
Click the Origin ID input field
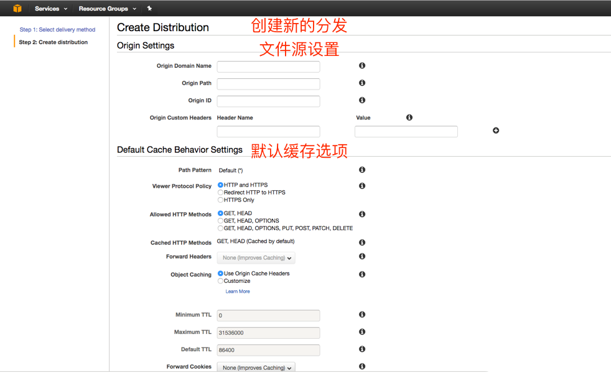pos(269,101)
